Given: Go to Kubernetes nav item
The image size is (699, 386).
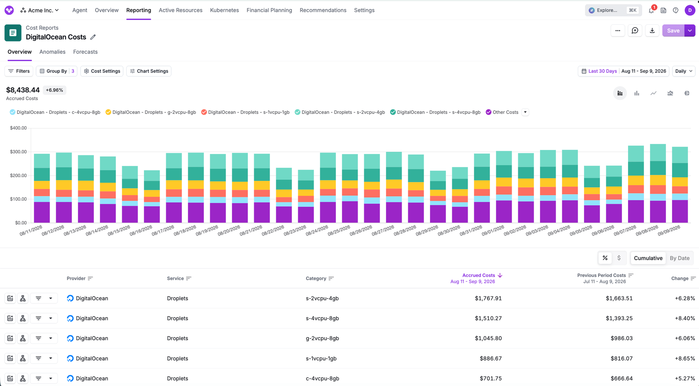Looking at the screenshot, I should (224, 10).
